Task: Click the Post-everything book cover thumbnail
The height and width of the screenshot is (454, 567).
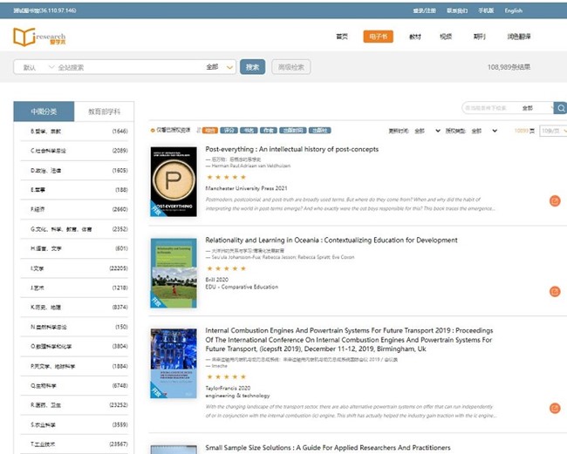Action: click(174, 180)
